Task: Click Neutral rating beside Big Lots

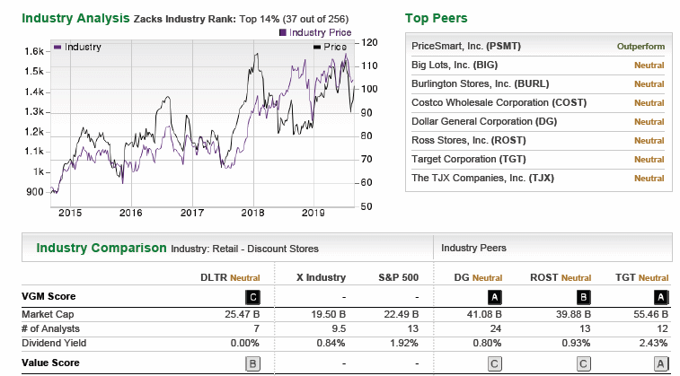Action: [649, 66]
